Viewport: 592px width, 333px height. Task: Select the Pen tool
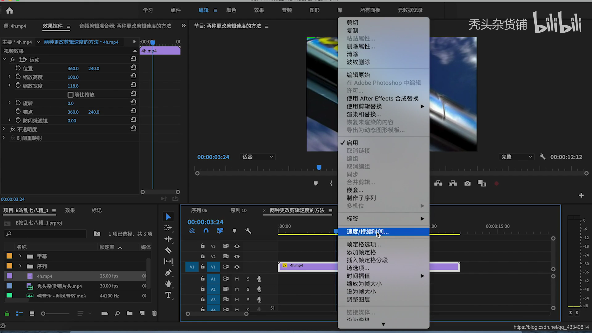(168, 273)
